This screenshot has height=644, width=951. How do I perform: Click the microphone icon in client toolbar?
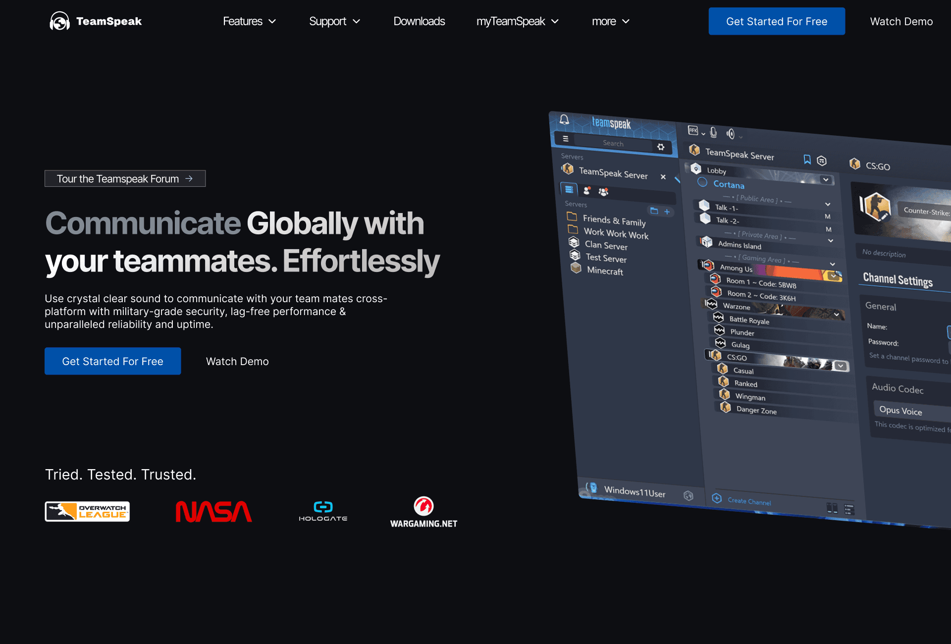coord(713,132)
